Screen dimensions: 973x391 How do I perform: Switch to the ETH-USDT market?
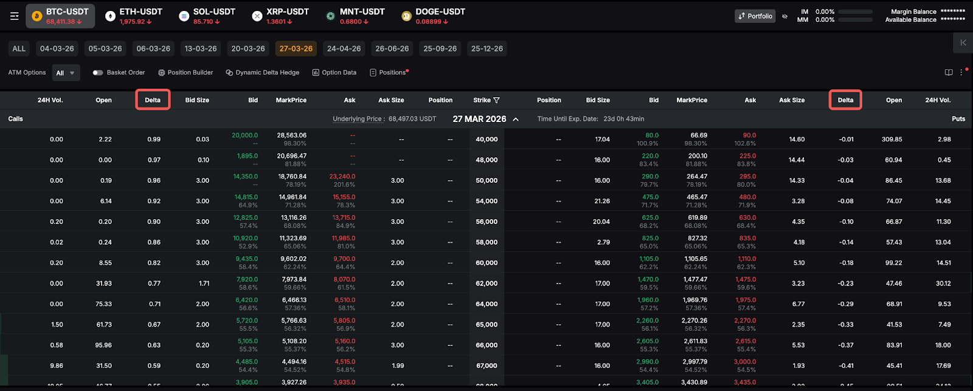tap(134, 16)
